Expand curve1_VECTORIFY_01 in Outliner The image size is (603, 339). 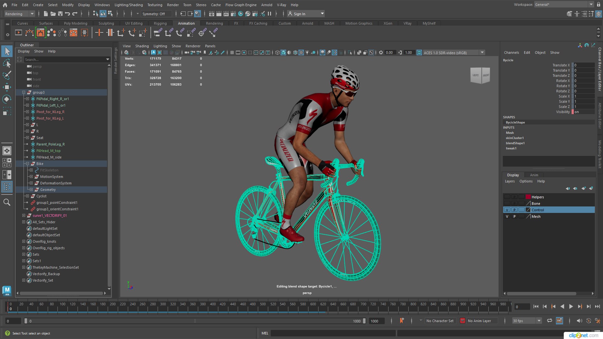[x=24, y=215]
